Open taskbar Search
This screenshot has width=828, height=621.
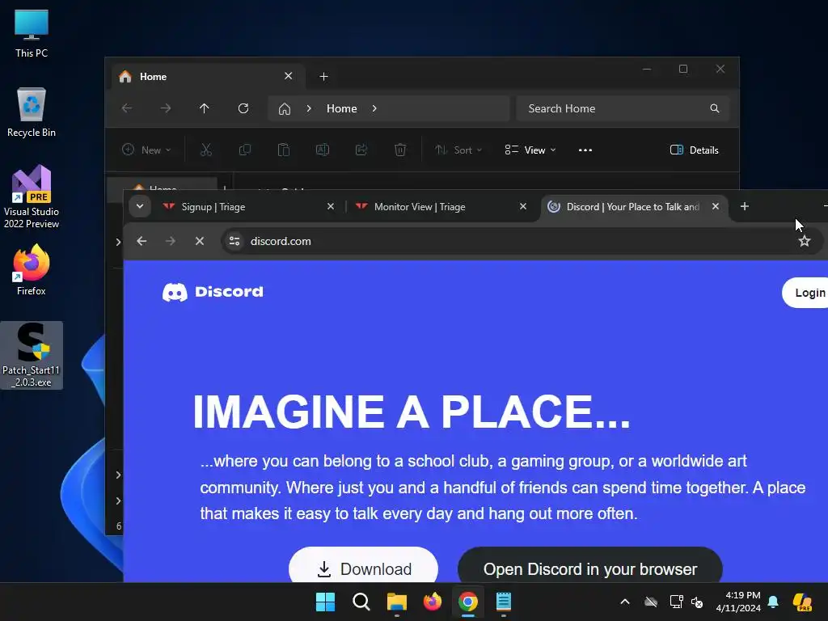click(361, 602)
